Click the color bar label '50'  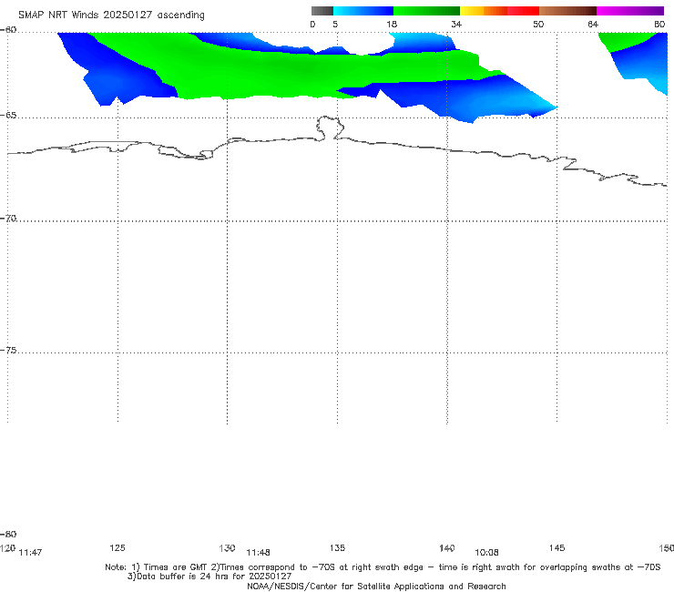pos(538,25)
